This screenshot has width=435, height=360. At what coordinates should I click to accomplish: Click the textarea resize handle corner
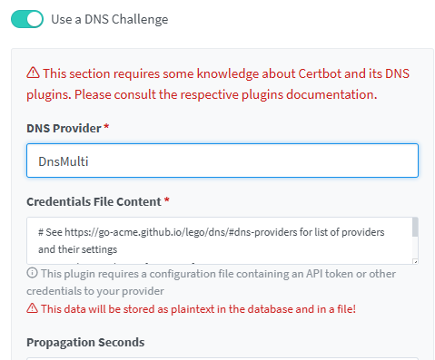tap(416, 261)
